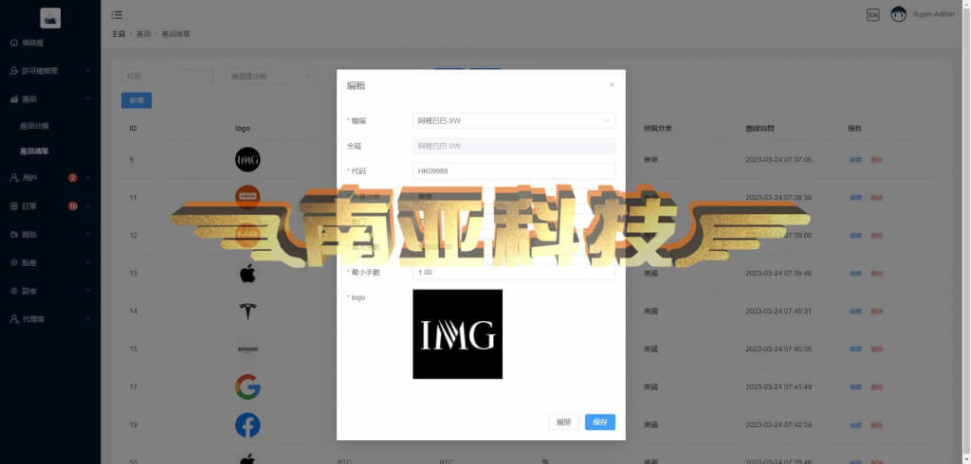Click the Google logo in row 17
The height and width of the screenshot is (464, 971).
tap(247, 386)
